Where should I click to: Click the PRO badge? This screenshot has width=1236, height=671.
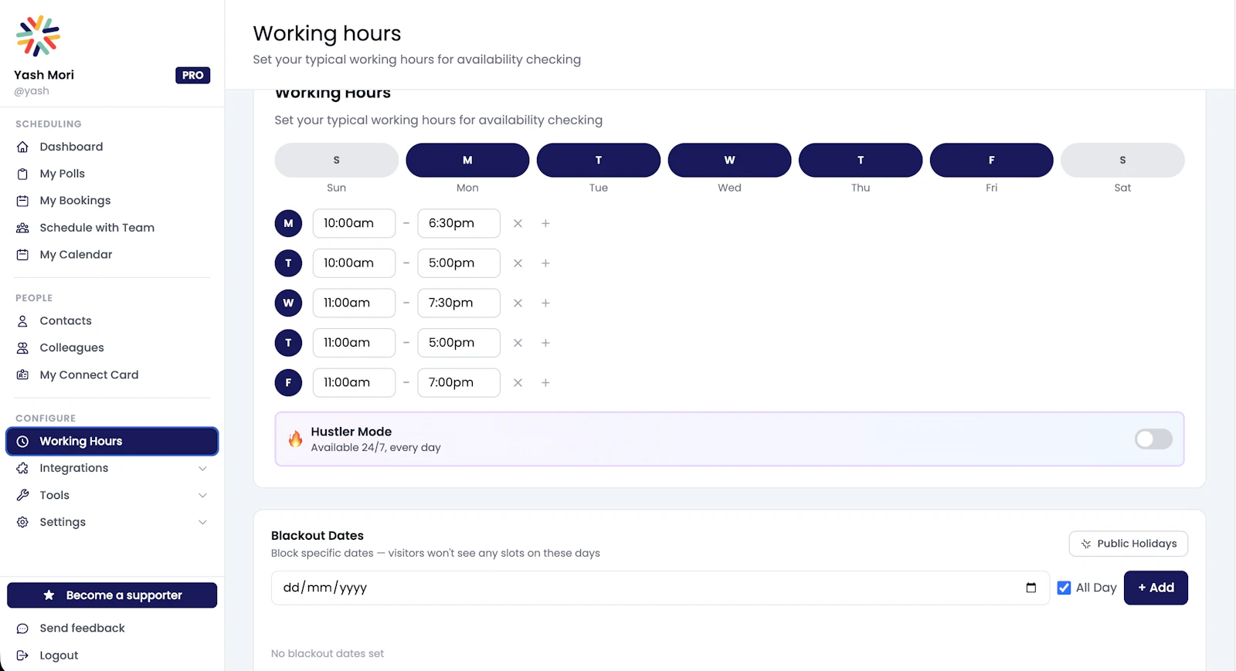click(193, 76)
